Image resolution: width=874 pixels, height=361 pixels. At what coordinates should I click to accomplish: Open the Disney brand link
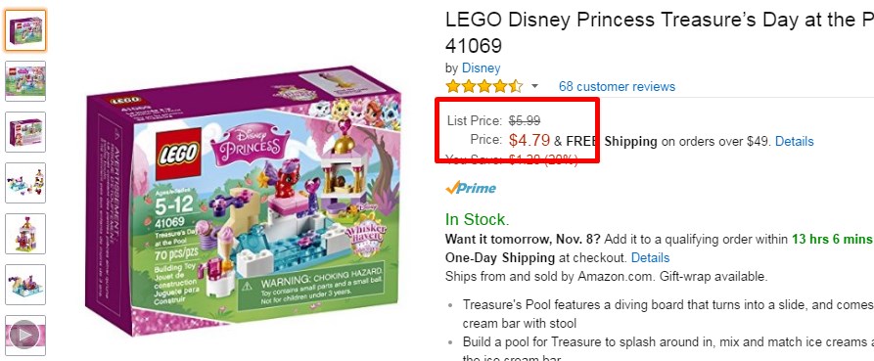tap(481, 68)
